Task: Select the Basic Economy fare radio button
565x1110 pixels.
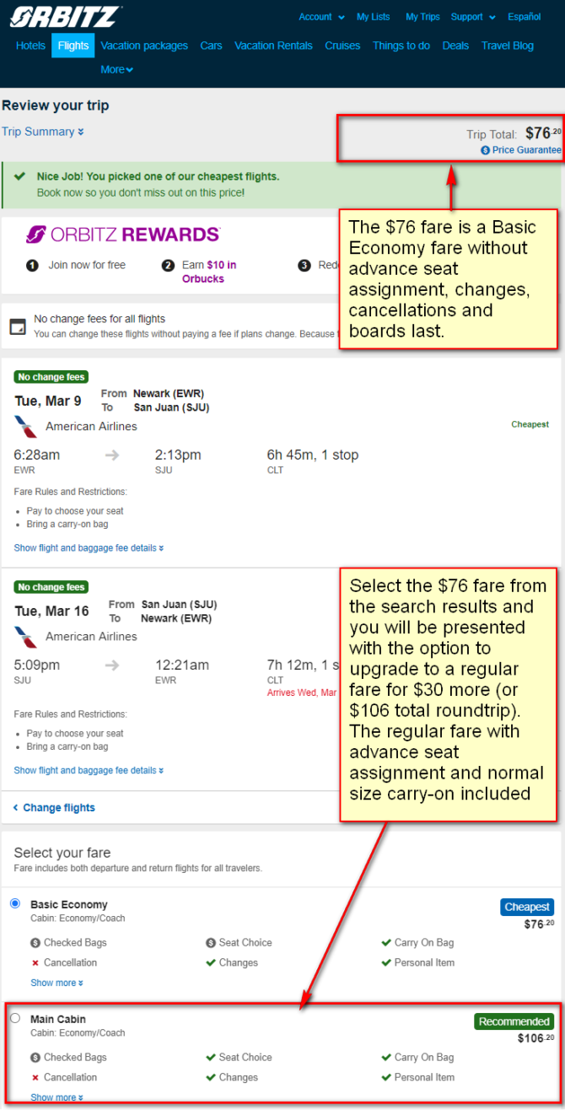Action: [x=15, y=903]
